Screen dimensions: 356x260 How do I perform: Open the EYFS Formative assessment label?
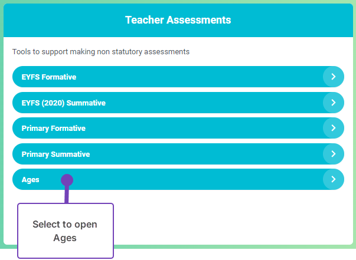(49, 77)
